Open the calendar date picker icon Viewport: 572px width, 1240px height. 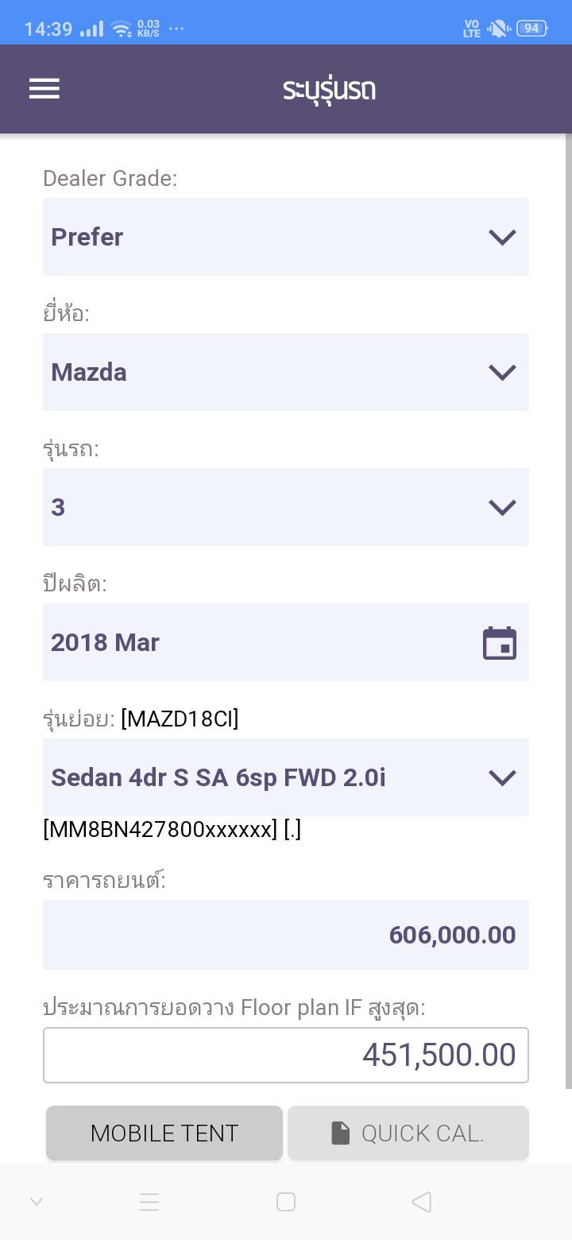click(x=500, y=643)
